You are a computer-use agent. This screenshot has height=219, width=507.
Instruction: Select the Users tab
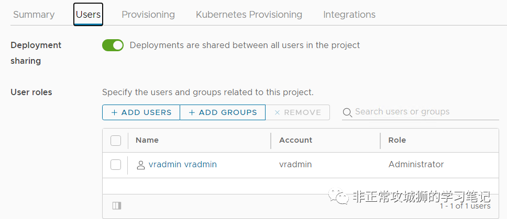(88, 15)
